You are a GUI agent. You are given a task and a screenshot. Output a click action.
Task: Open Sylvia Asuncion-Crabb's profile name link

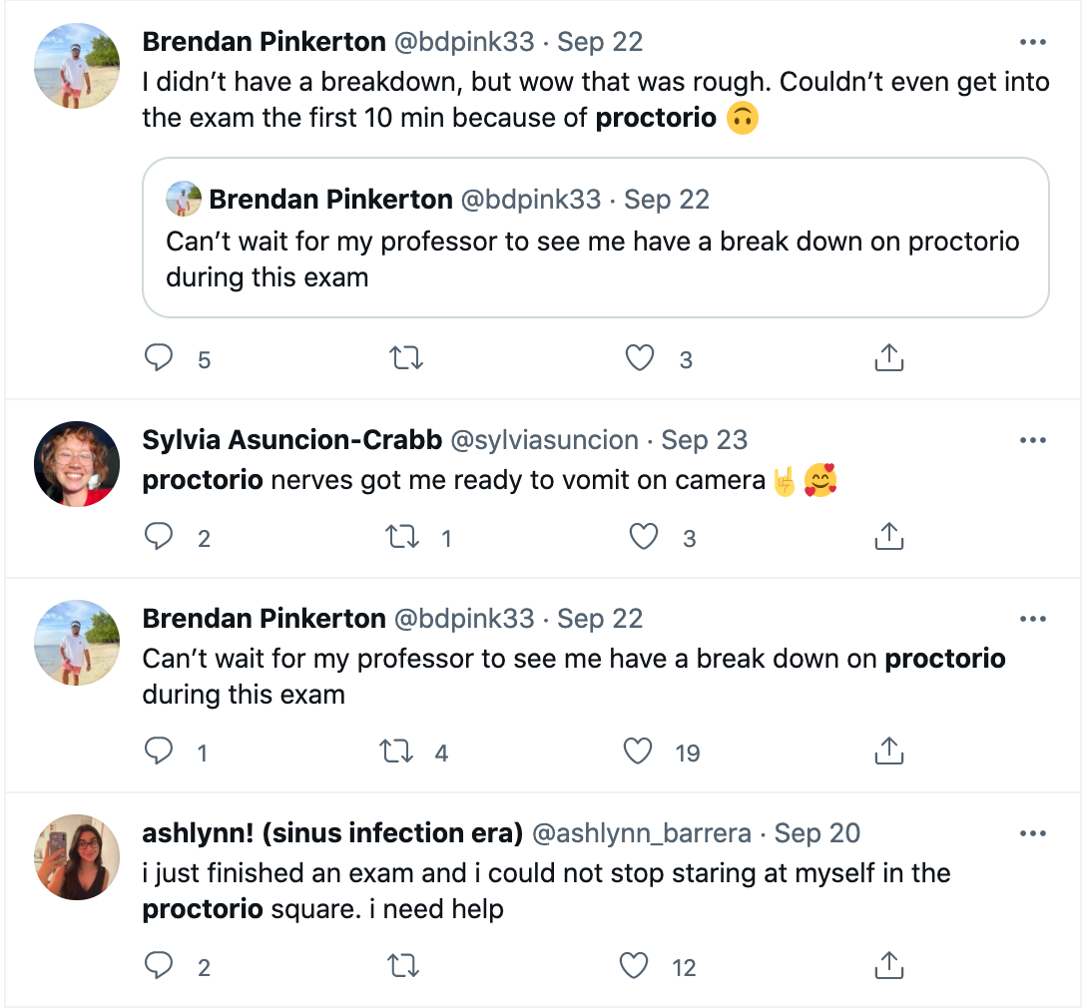[291, 440]
